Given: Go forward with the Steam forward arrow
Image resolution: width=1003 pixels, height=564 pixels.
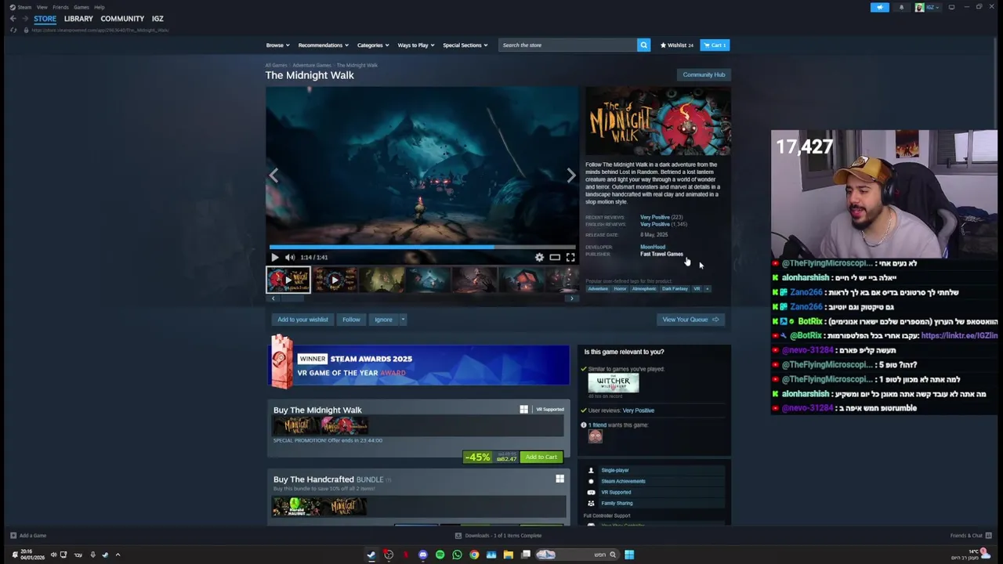Looking at the screenshot, I should 24,19.
